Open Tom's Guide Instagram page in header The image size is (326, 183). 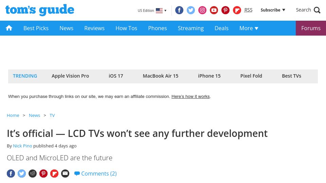coord(202,10)
